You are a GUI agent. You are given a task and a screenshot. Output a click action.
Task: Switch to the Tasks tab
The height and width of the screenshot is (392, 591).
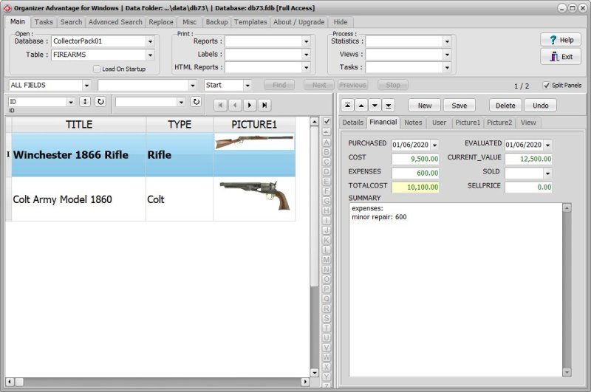click(44, 22)
